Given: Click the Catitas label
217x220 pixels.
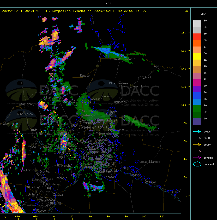Looking at the screenshot, I should 135,175.
